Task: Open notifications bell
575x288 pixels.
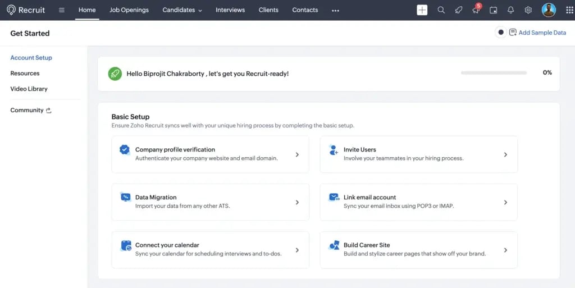Action: (510, 10)
